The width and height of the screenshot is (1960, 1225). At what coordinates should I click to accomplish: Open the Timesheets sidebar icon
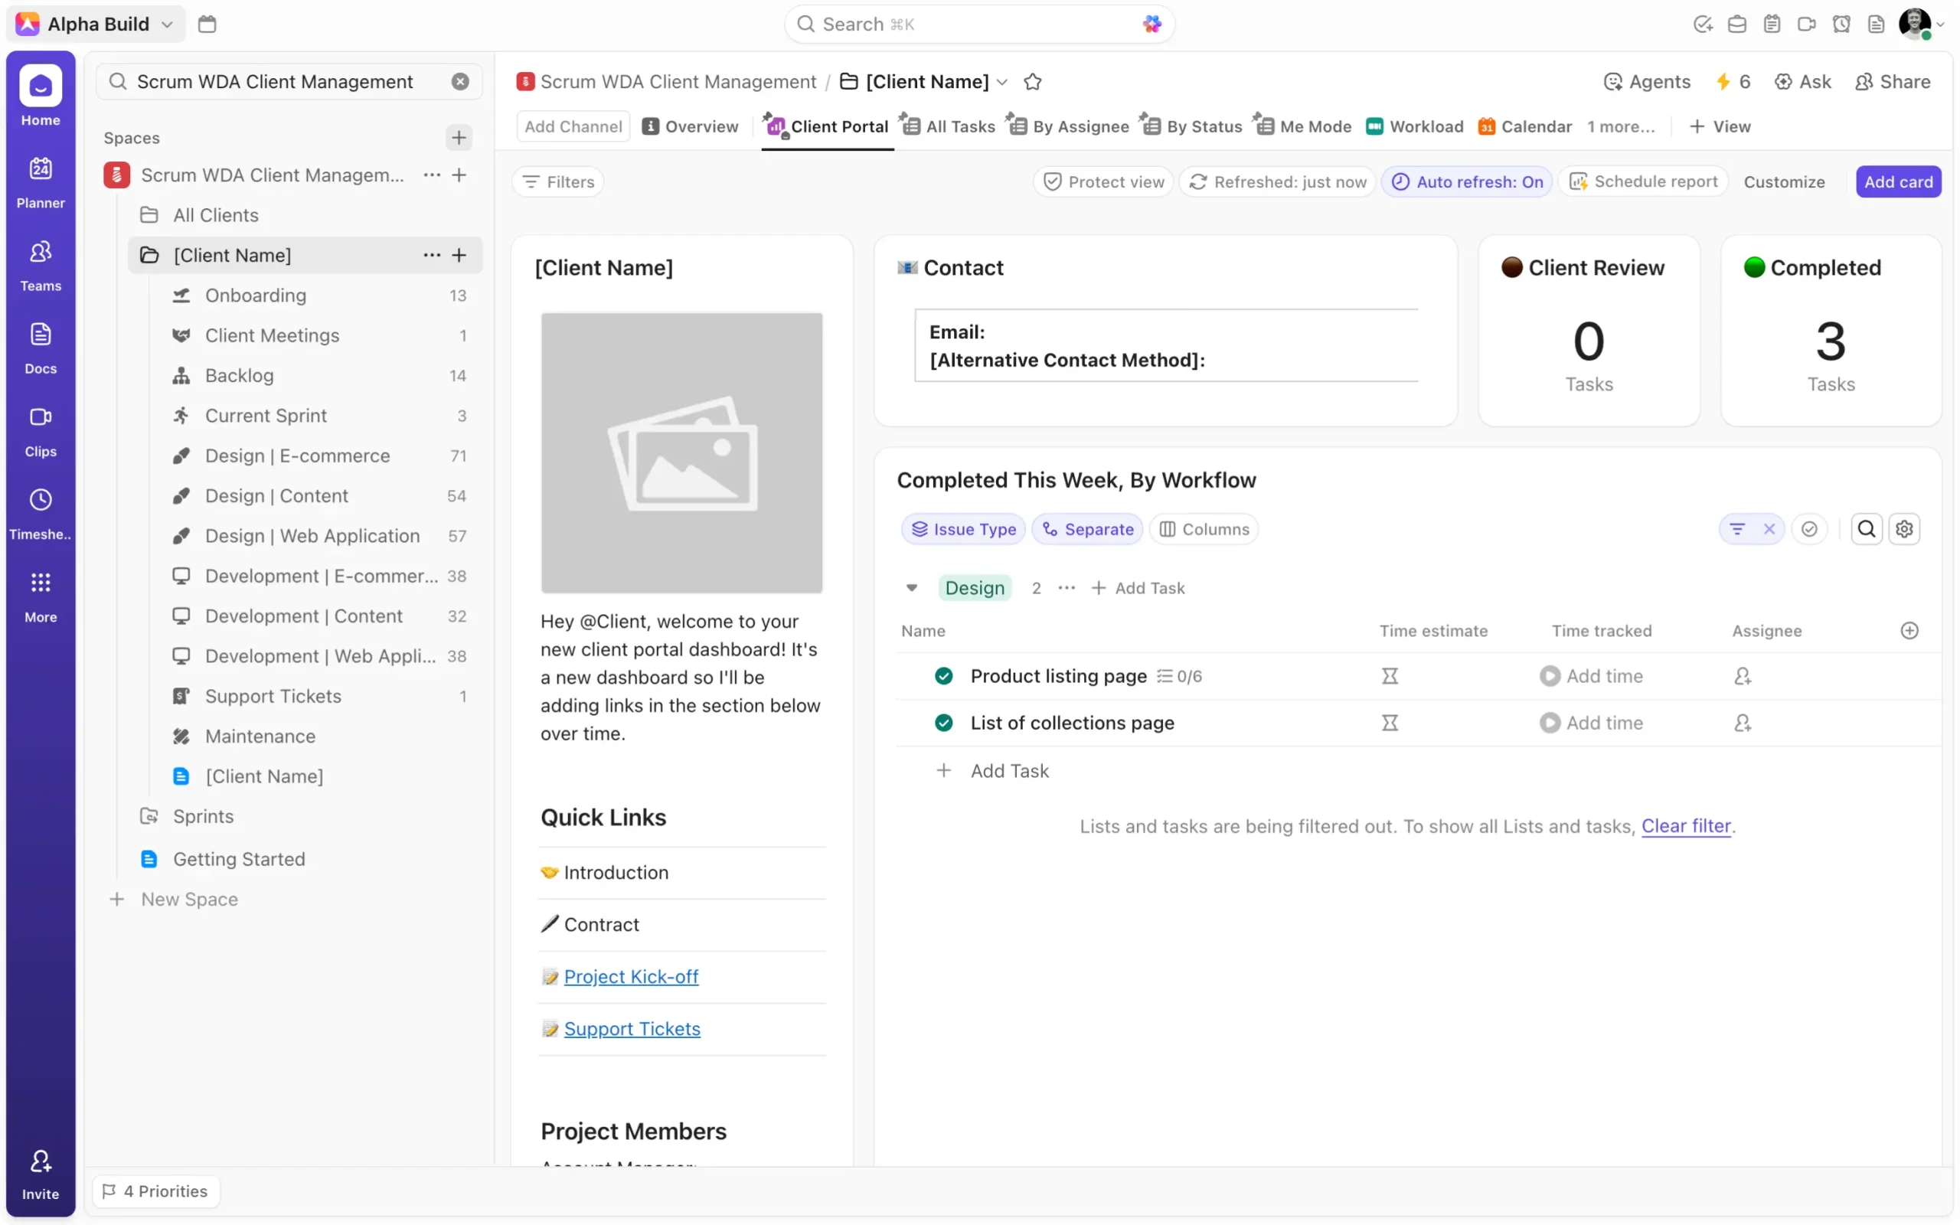41,513
